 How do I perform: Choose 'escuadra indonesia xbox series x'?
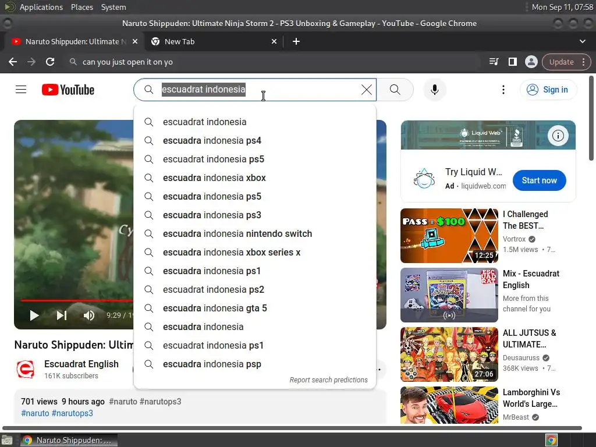(x=255, y=253)
